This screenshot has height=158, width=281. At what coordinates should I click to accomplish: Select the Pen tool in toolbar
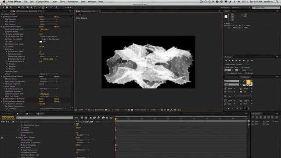31,7
